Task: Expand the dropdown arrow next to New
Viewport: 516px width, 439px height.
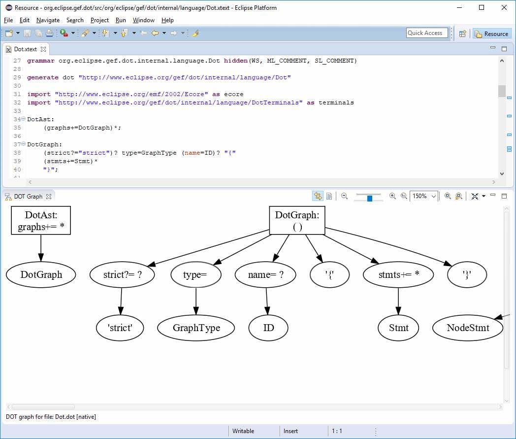Action: [x=17, y=33]
